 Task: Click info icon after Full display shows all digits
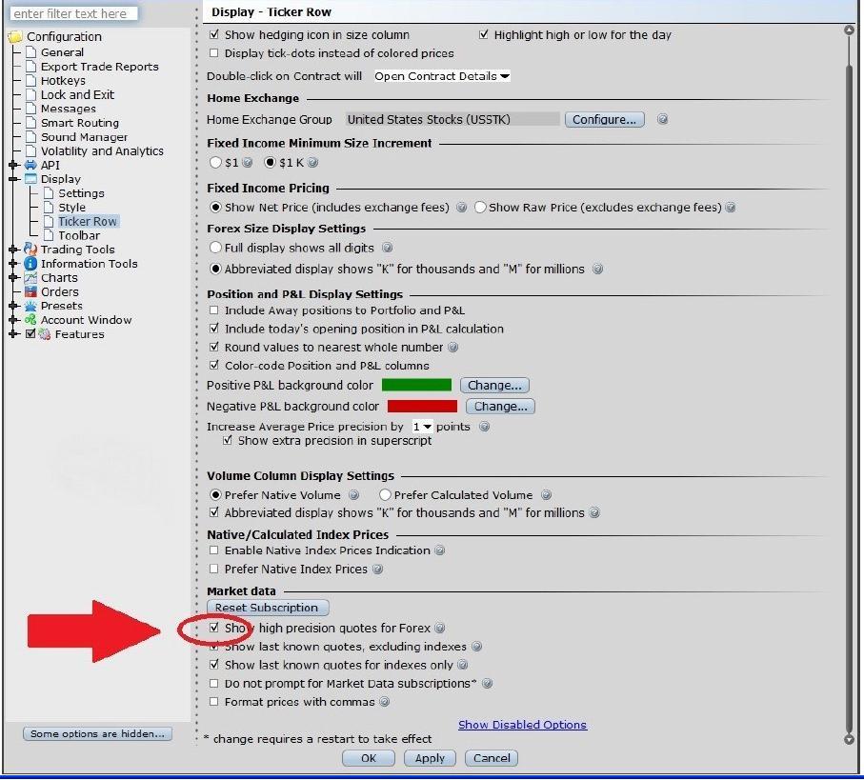point(388,248)
